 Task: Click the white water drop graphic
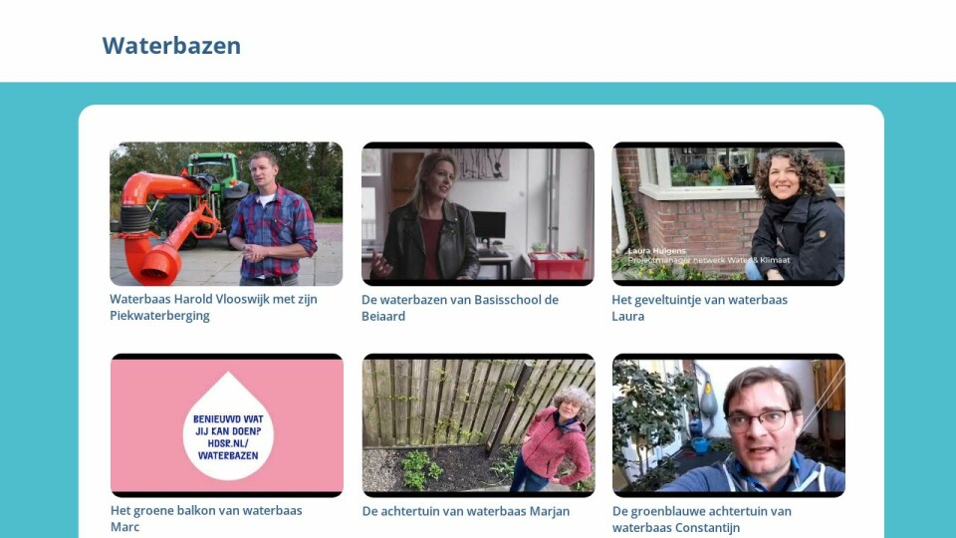tap(228, 425)
